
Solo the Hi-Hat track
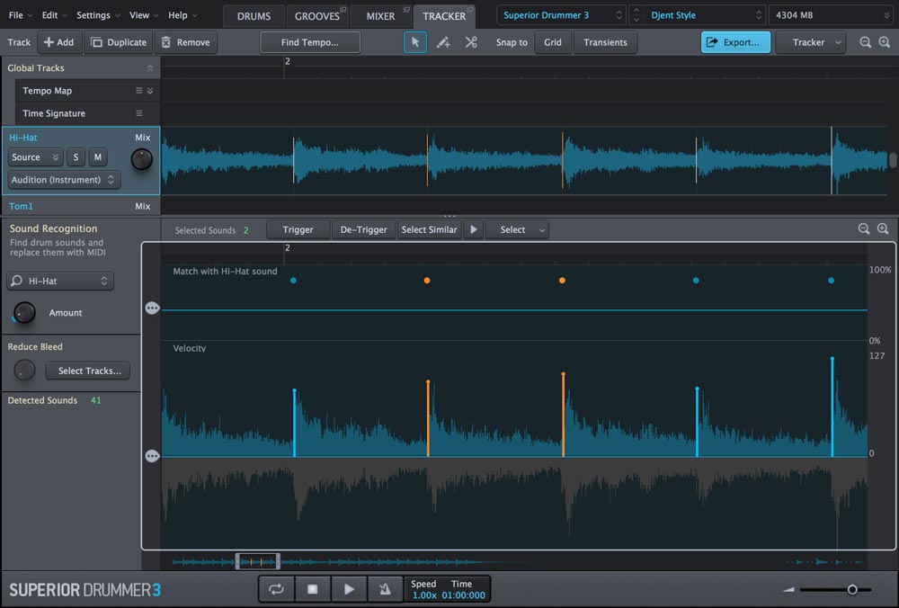pos(76,157)
